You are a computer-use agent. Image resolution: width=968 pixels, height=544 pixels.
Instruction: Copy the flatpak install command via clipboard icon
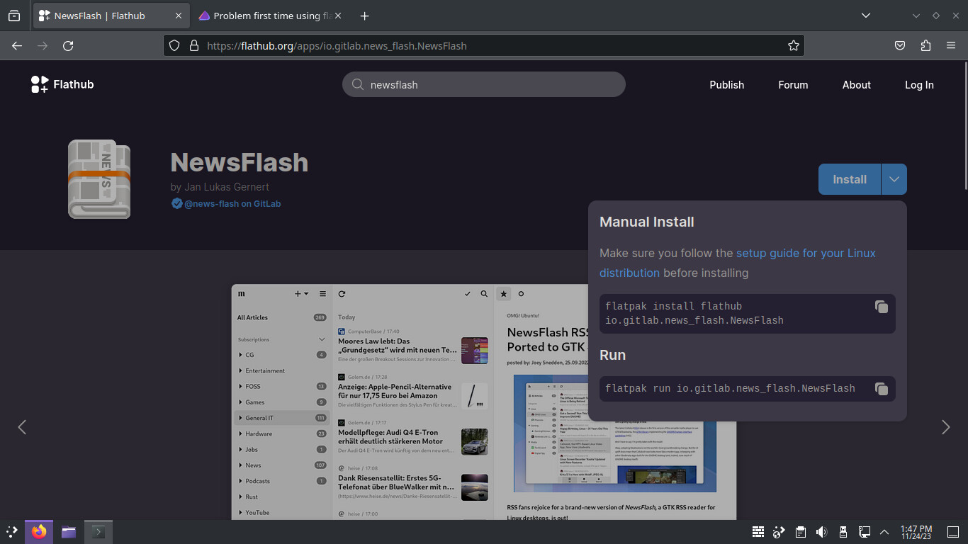(x=881, y=307)
